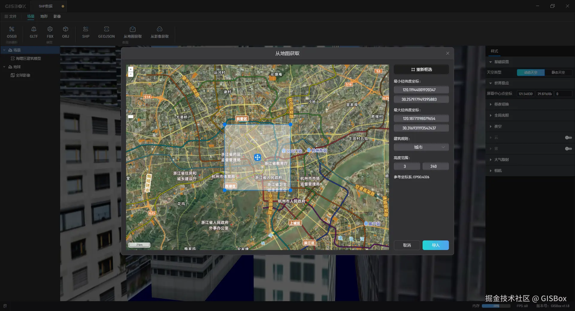Click the bottom-left corner handle of selection

[x=225, y=190]
